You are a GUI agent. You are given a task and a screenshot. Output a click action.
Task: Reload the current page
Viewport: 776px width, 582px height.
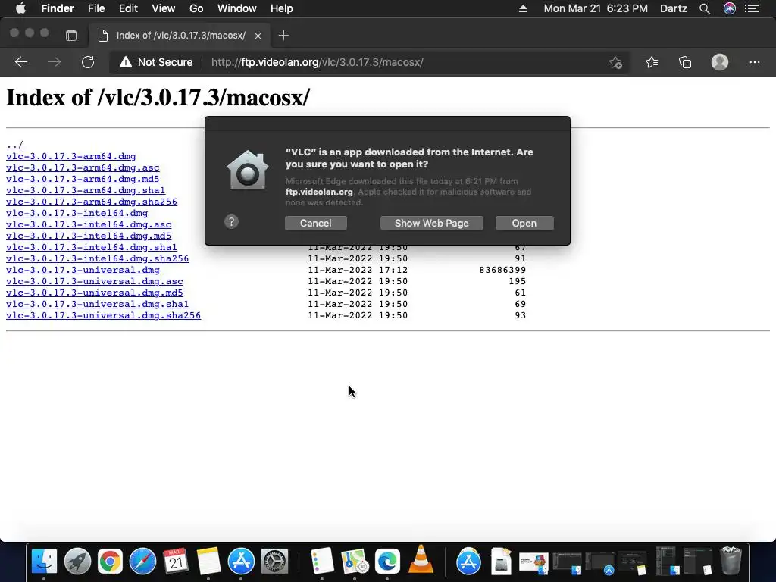[x=88, y=62]
